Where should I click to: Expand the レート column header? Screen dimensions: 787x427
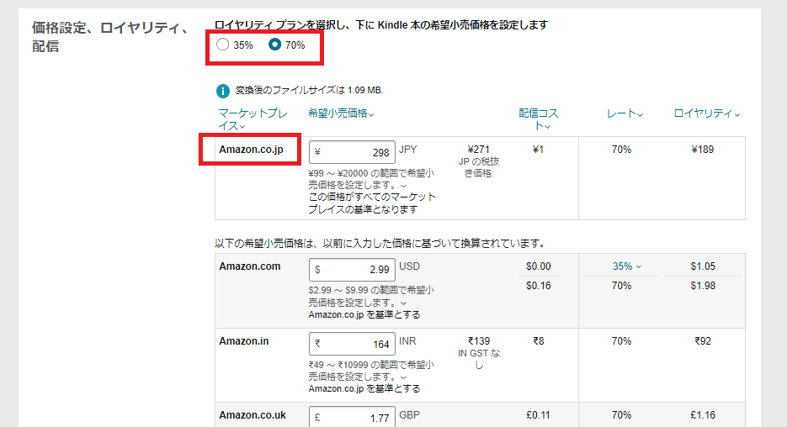click(625, 113)
